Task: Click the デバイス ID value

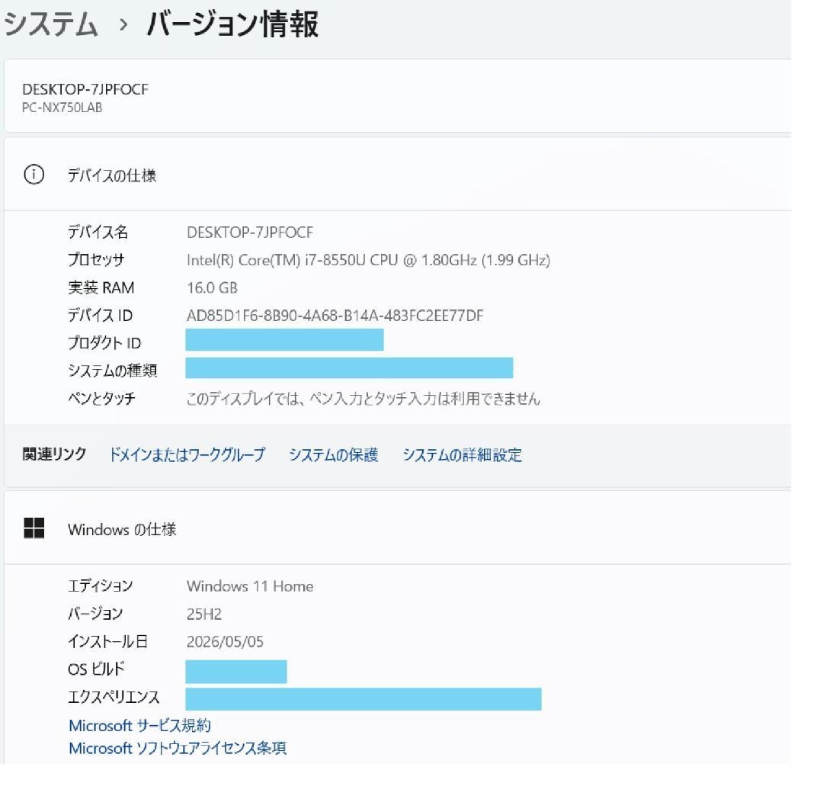Action: [335, 316]
